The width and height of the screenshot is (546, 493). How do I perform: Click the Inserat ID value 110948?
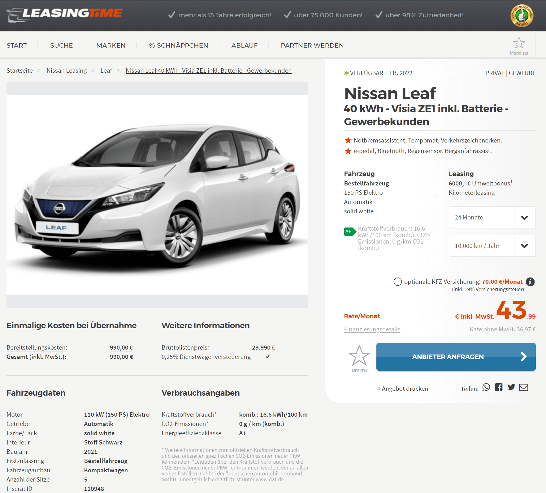tap(94, 489)
